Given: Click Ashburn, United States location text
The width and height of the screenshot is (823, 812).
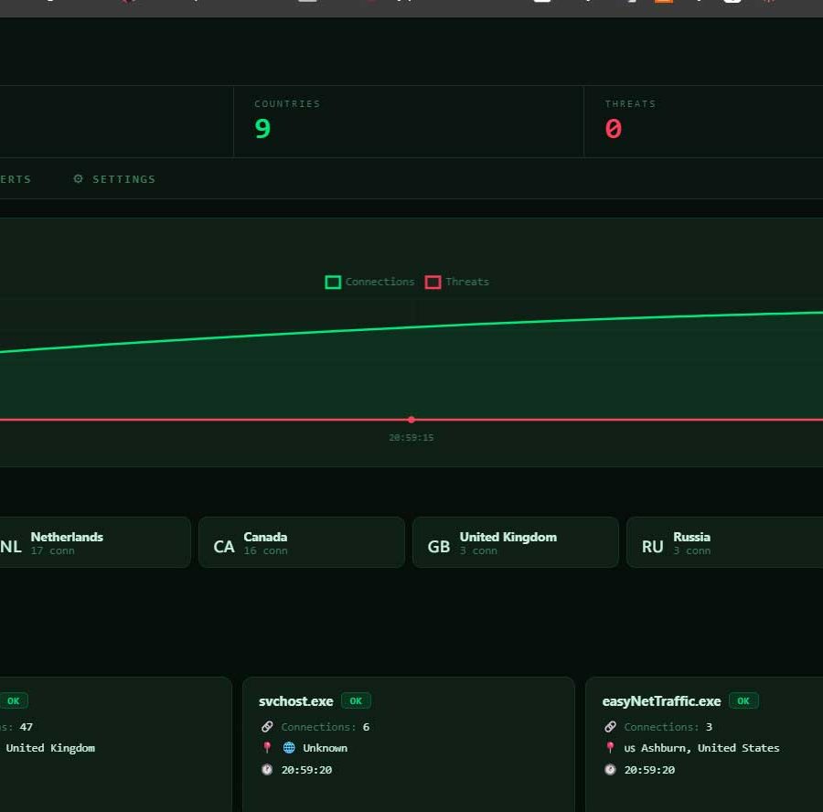Looking at the screenshot, I should click(x=711, y=748).
